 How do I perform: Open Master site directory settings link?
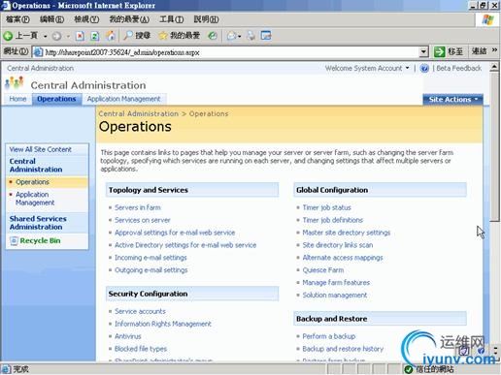[x=347, y=233]
